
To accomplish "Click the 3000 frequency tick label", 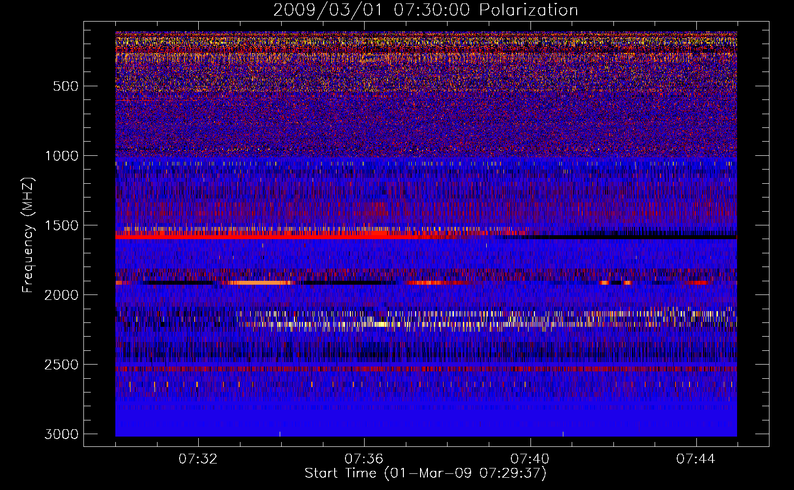I will tap(61, 434).
